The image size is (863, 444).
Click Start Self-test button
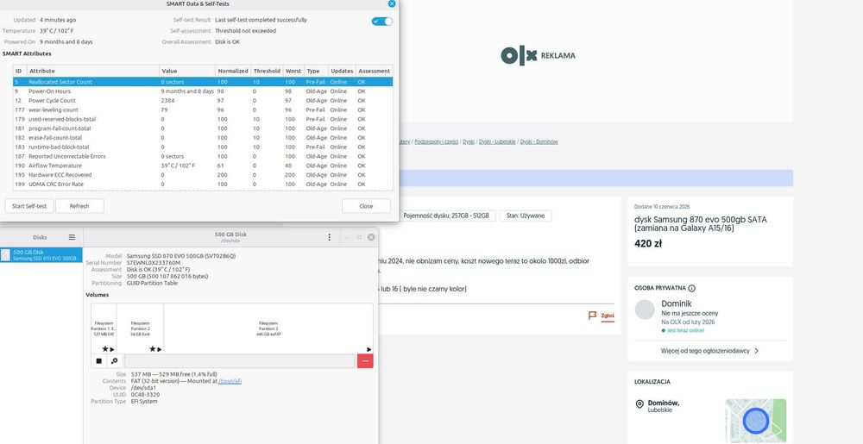(29, 206)
